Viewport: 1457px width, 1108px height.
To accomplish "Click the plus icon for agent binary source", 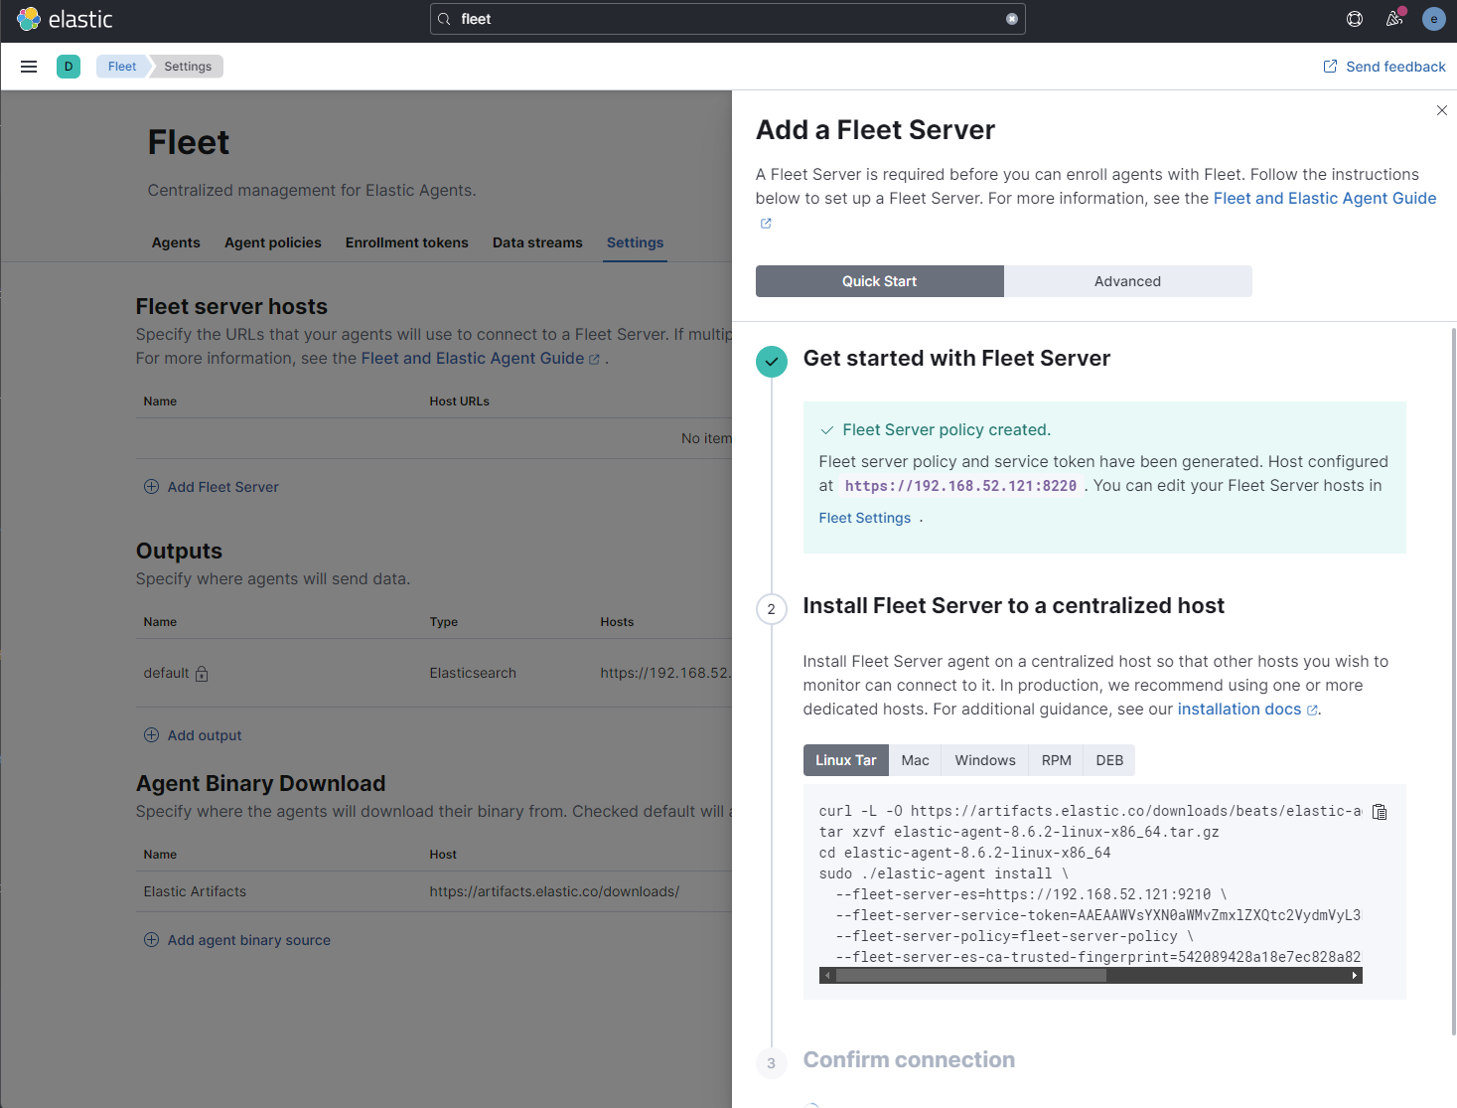I will click(151, 940).
